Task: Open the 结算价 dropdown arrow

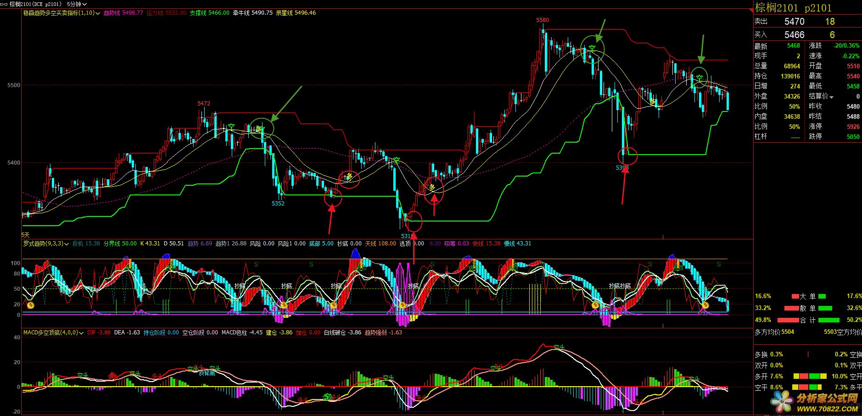Action: click(x=832, y=97)
